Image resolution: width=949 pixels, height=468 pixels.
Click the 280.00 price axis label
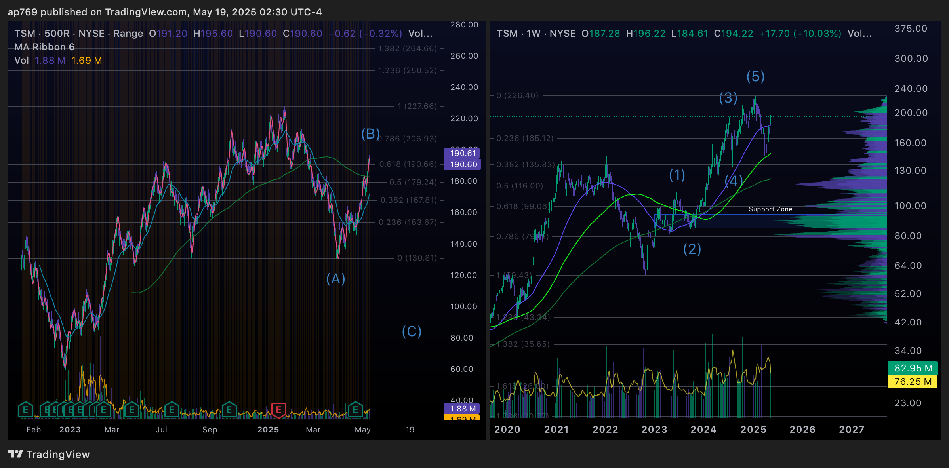click(x=464, y=25)
